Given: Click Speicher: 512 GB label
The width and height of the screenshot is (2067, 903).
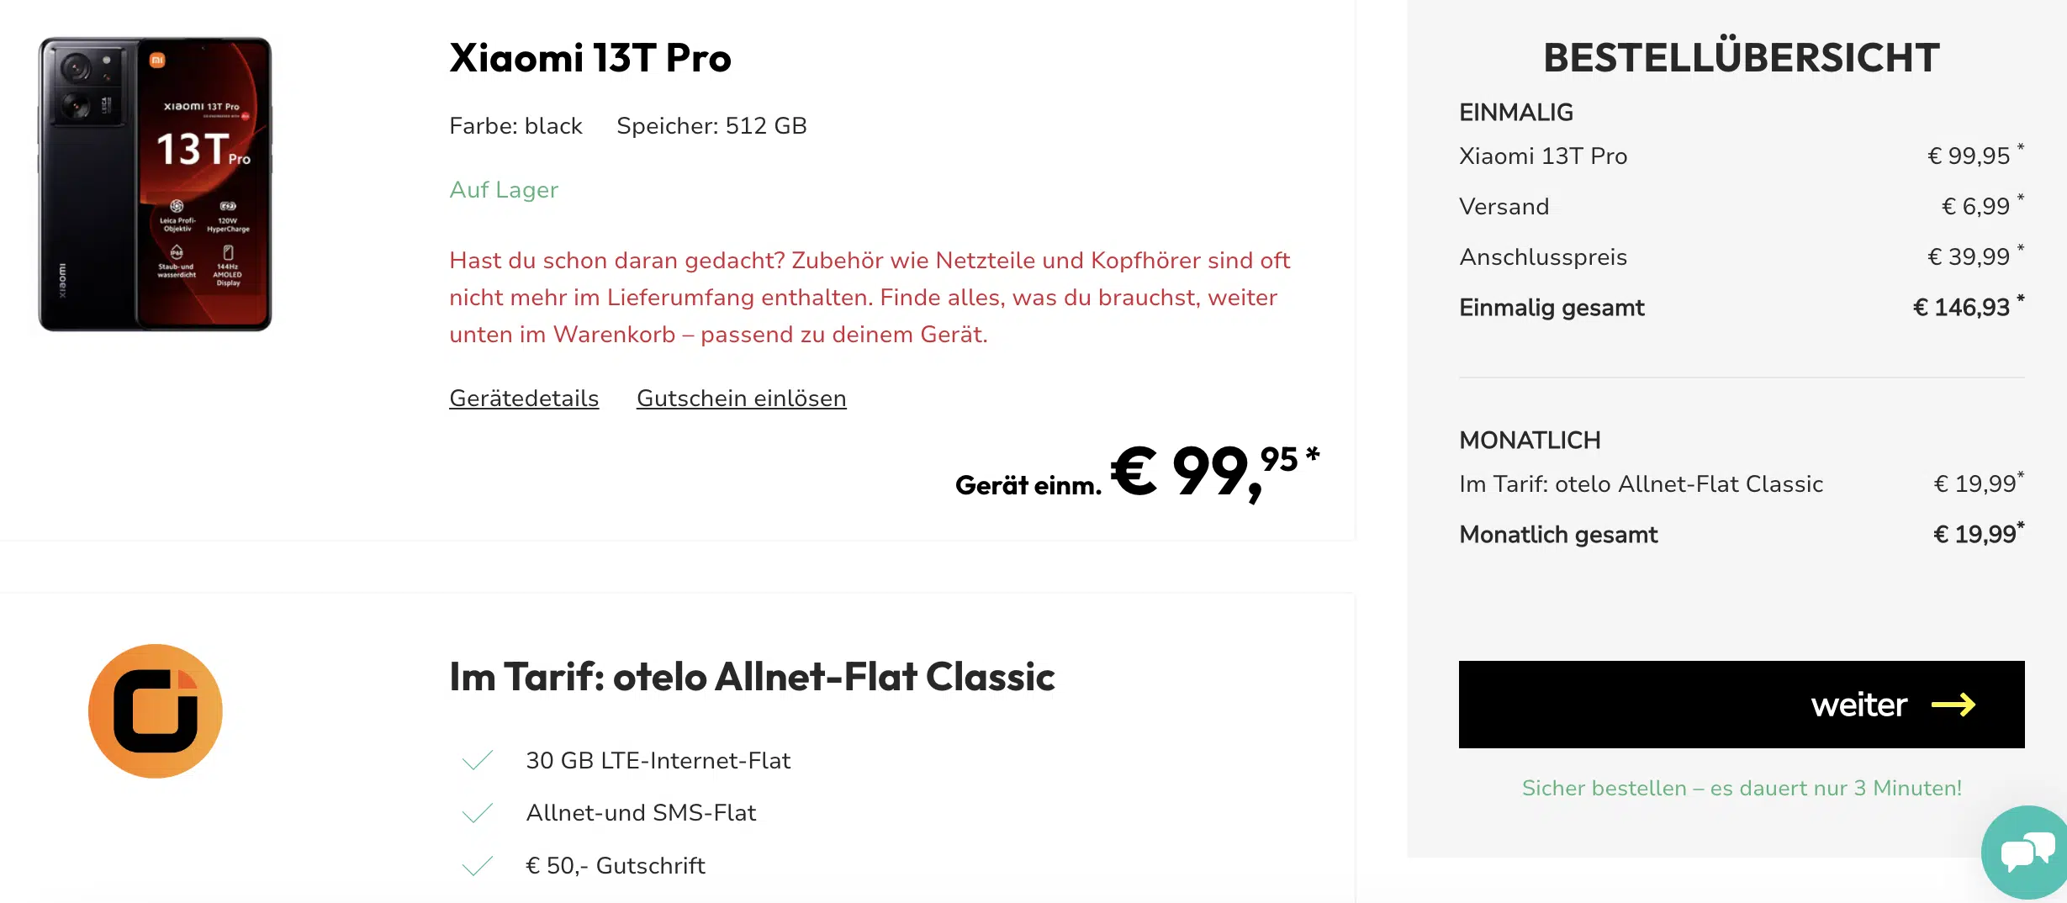Looking at the screenshot, I should (711, 126).
